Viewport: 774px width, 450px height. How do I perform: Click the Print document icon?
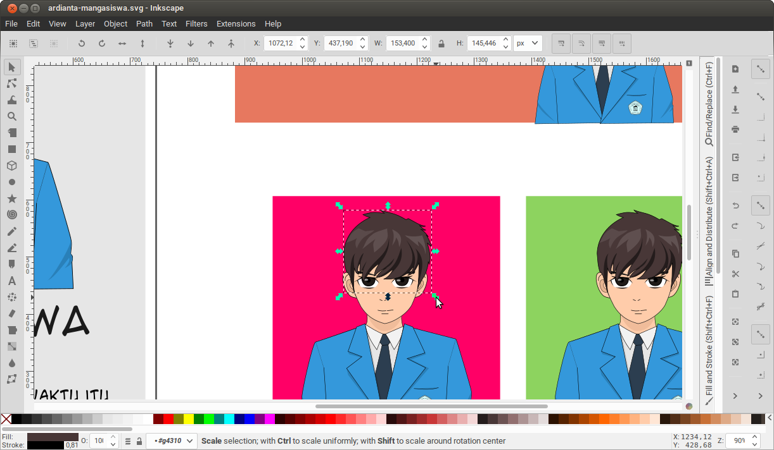[x=734, y=129]
